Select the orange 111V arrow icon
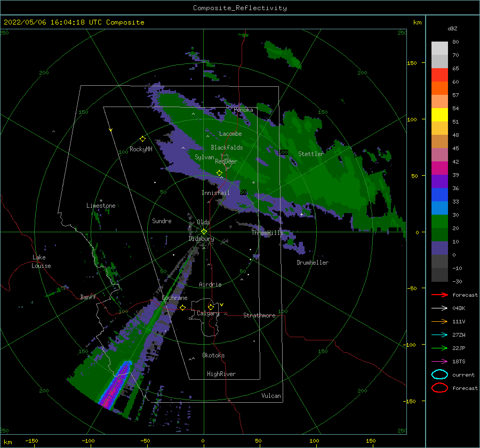The width and height of the screenshot is (480, 448). pyautogui.click(x=439, y=321)
